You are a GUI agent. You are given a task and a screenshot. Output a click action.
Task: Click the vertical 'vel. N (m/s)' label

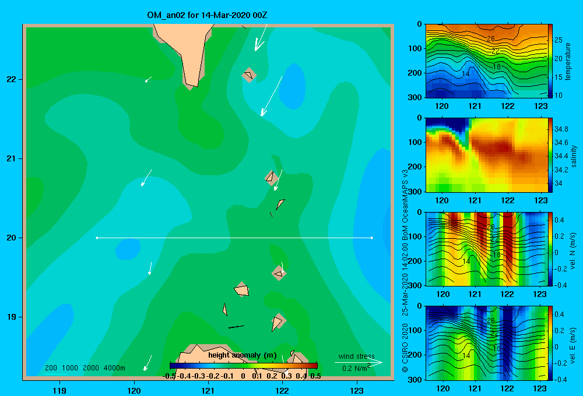[x=573, y=251]
